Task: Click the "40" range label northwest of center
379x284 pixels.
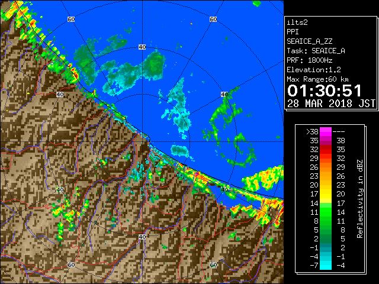Action: coord(60,95)
